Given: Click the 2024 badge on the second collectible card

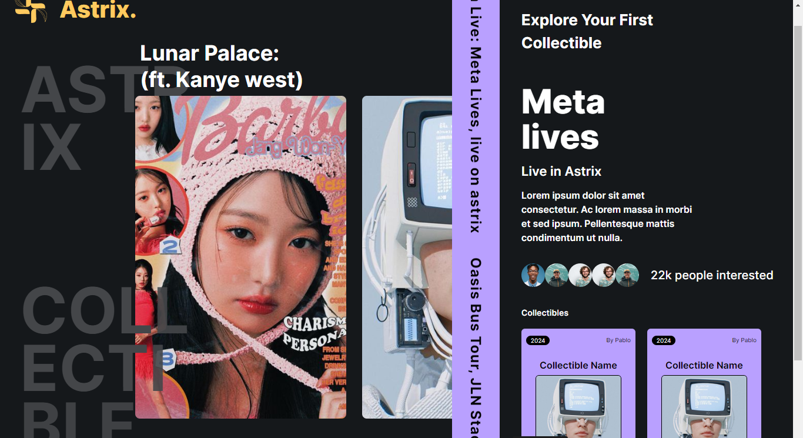Looking at the screenshot, I should 664,340.
